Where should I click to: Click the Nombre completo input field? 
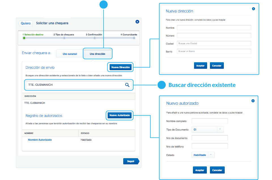point(210,121)
